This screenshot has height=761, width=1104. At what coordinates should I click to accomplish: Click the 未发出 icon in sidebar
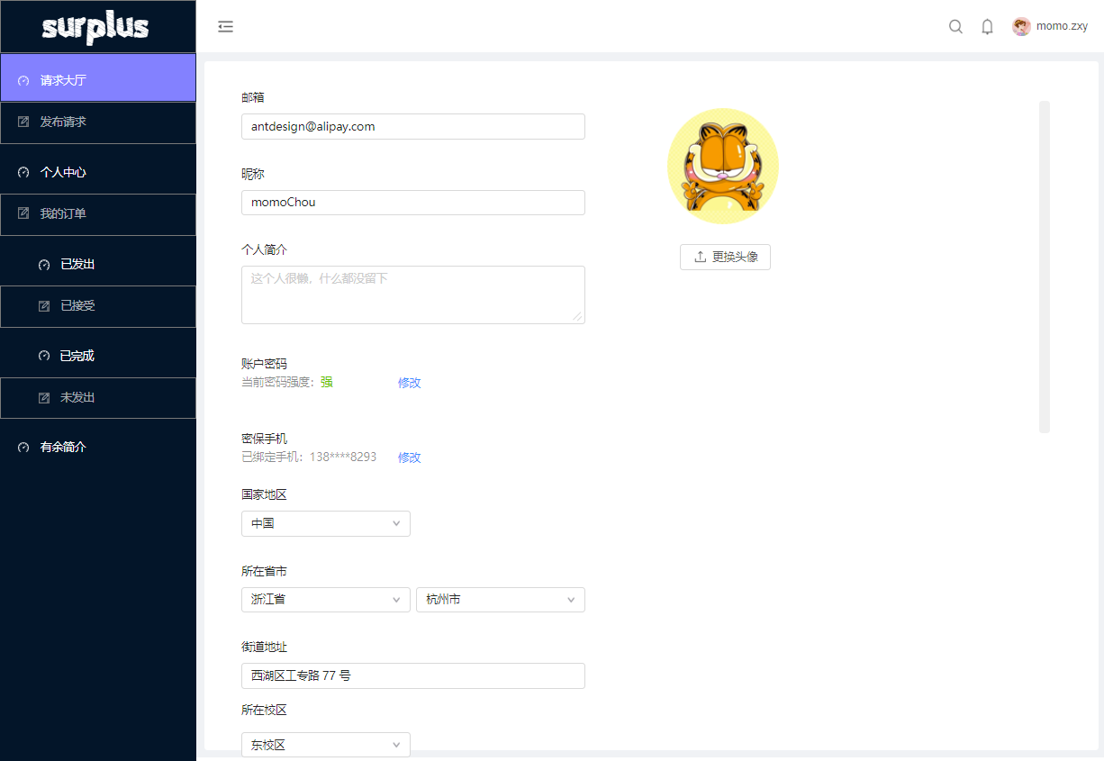pos(42,398)
